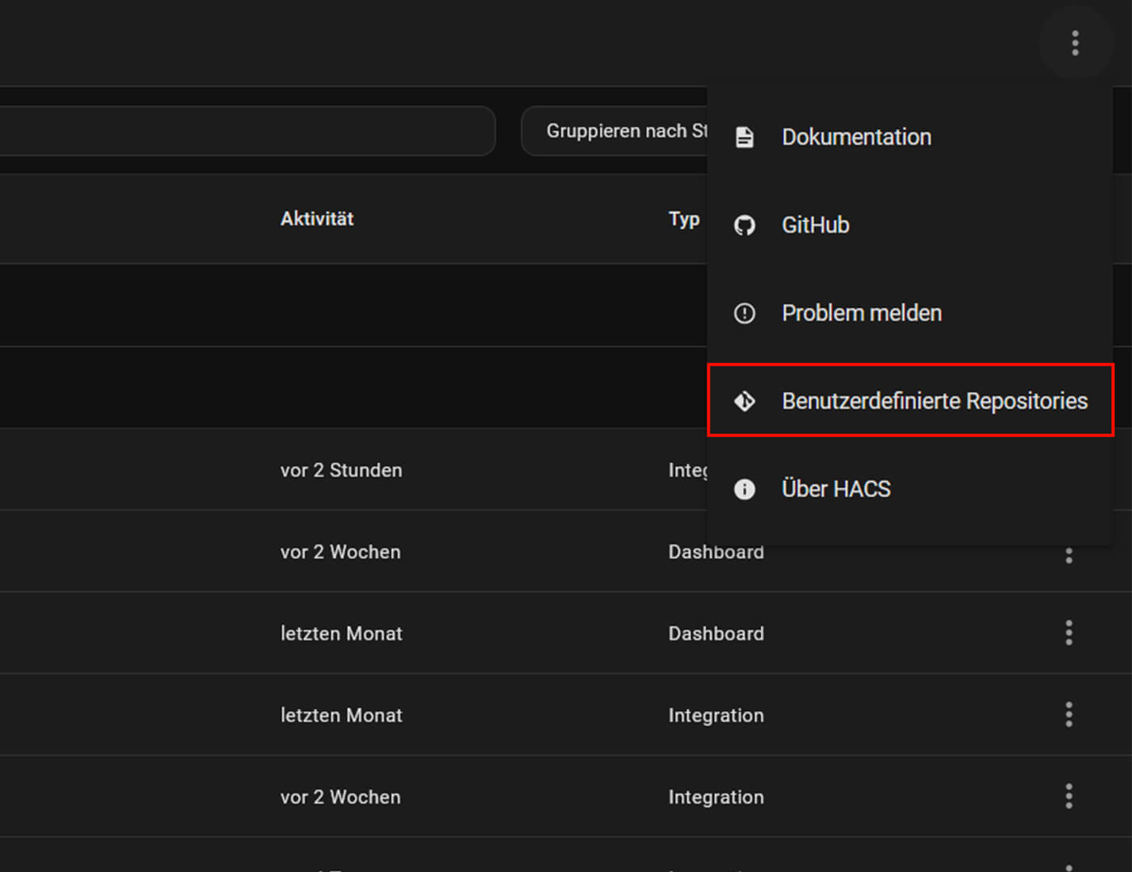
Task: Click Integration type in letzten Monat row
Action: 716,715
